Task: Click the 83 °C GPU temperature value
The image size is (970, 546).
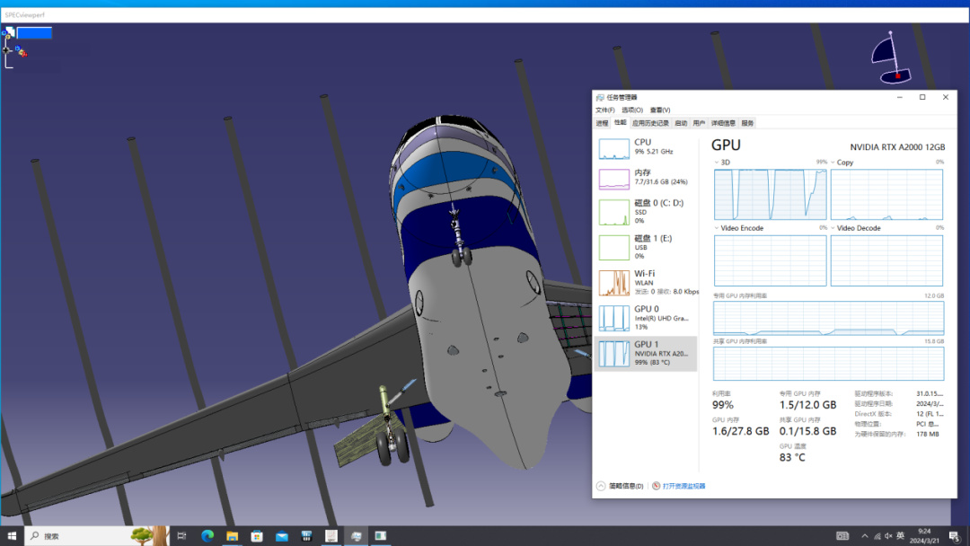Action: pos(792,458)
